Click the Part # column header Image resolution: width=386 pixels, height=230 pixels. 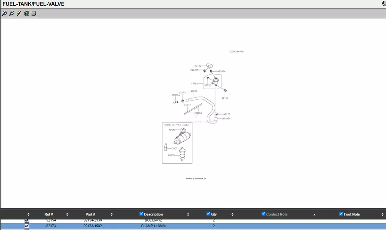90,214
